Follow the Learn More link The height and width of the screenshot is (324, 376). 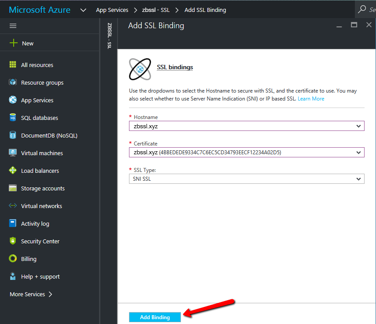[x=311, y=99]
